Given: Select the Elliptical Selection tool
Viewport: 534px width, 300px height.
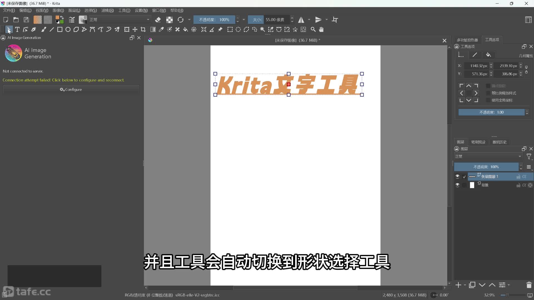Looking at the screenshot, I should (238, 29).
